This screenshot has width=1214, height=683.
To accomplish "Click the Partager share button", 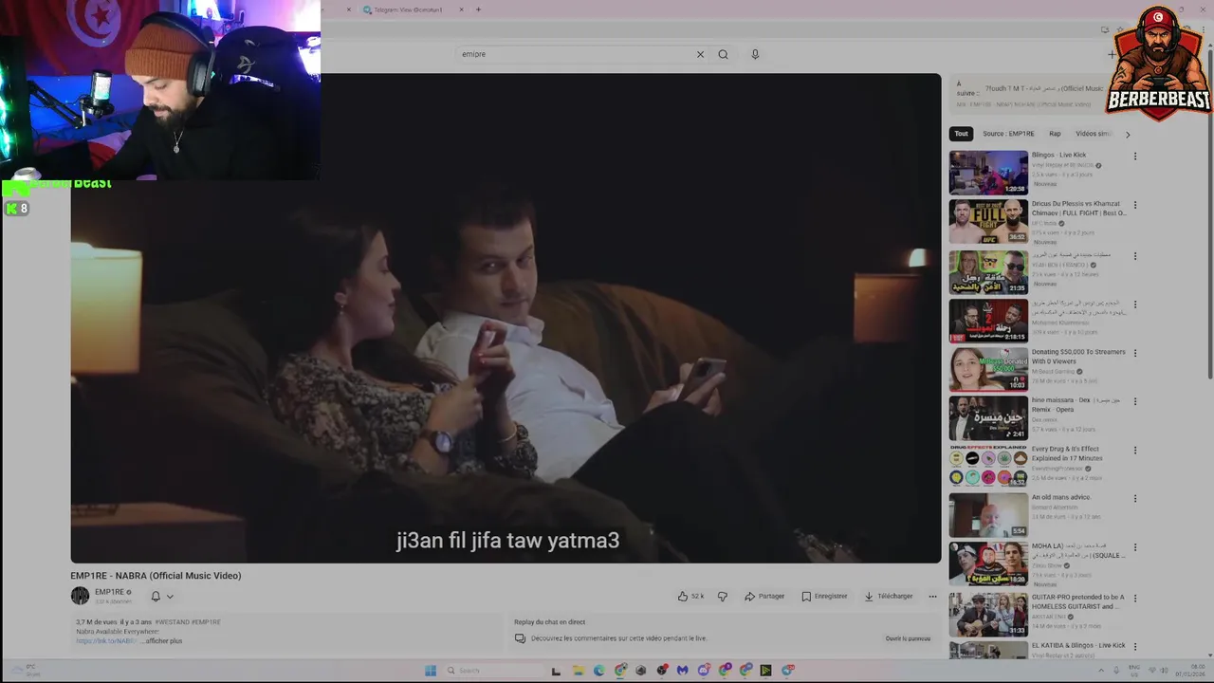I will coord(764,597).
